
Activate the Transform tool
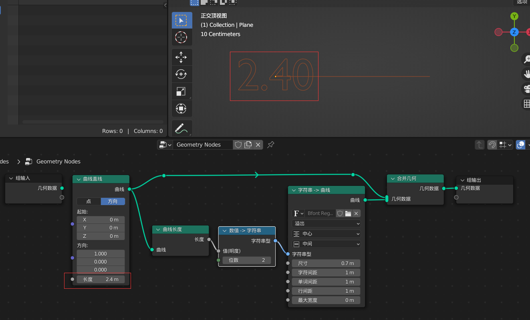(182, 108)
